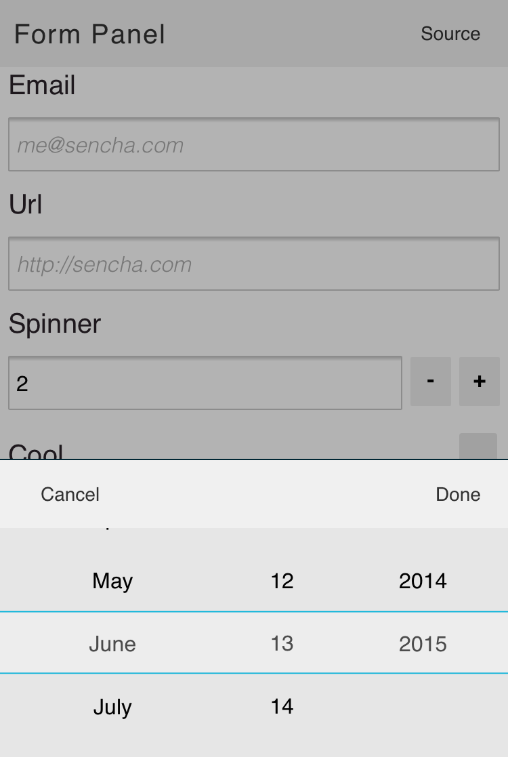Increase spinner with plus button

(x=479, y=382)
